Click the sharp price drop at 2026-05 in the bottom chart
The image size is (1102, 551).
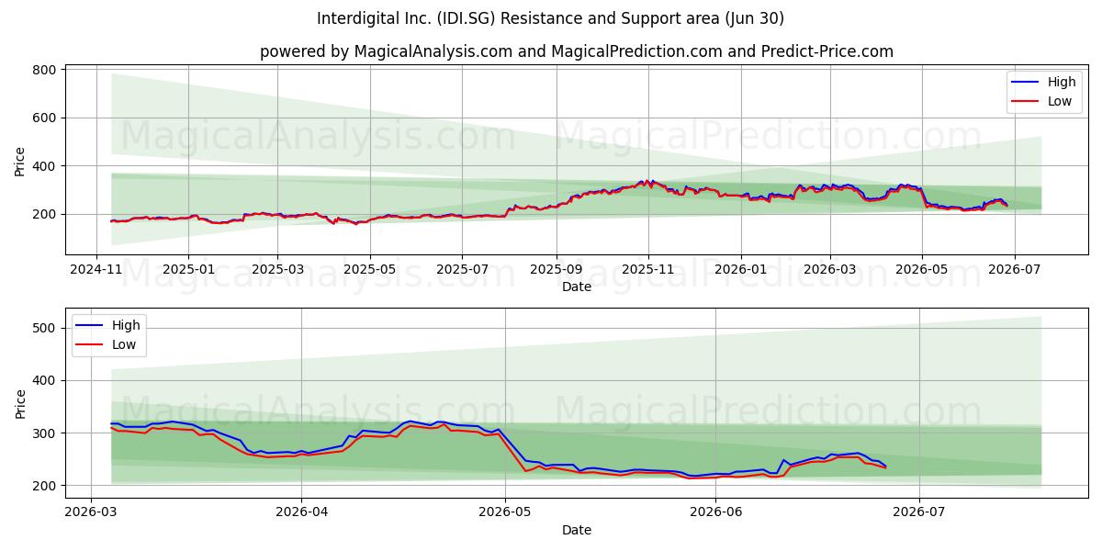[512, 449]
